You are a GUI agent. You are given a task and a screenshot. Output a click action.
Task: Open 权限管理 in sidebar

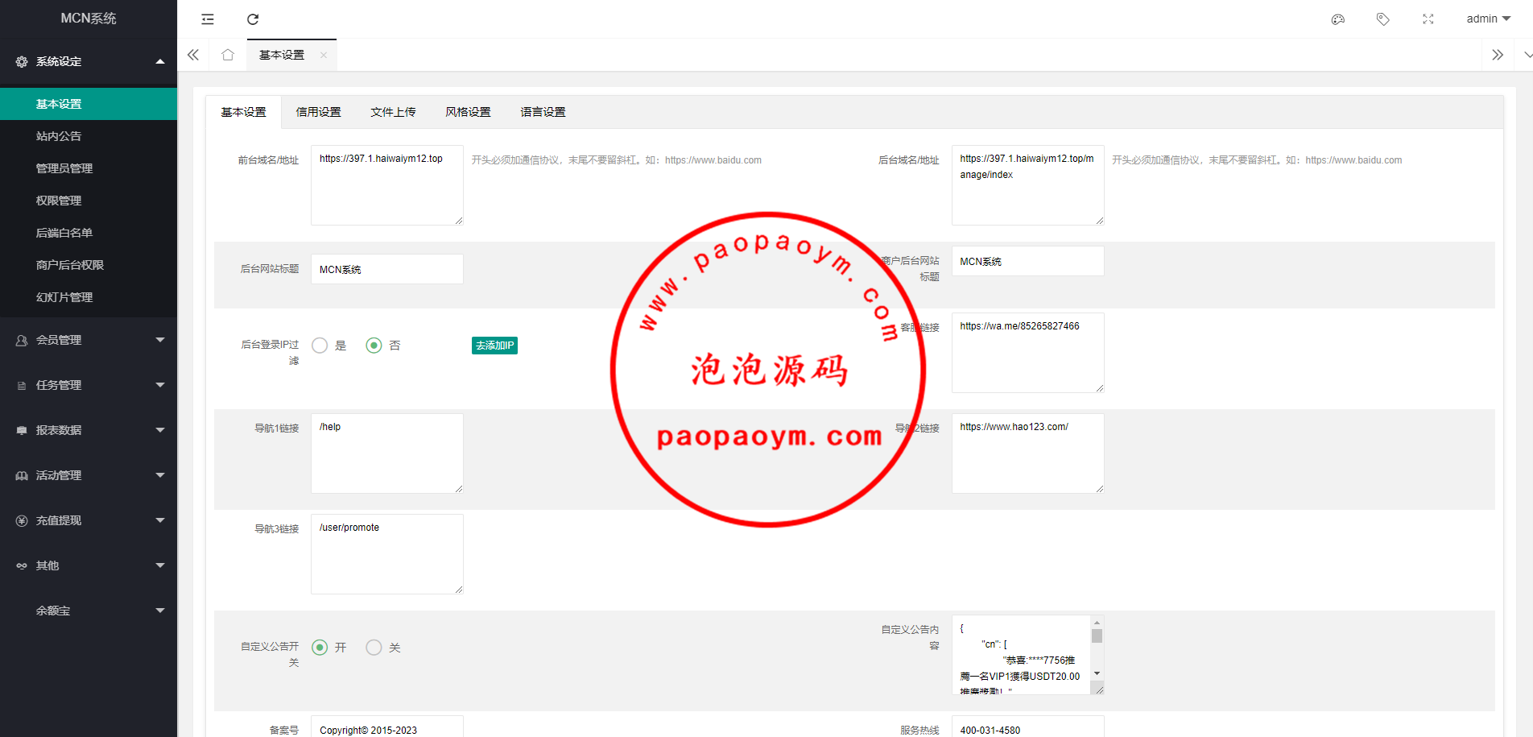click(x=89, y=201)
